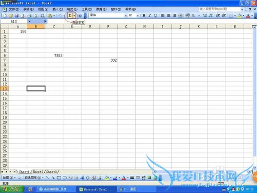Click the Increase Decimal icon
Viewport: 257px width, 193px height.
click(x=205, y=15)
